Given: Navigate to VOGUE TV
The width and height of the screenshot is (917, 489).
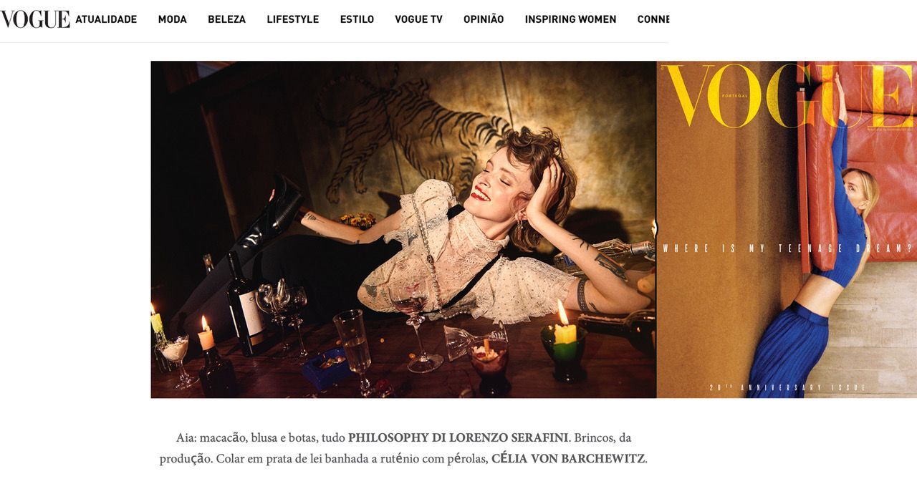Looking at the screenshot, I should click(419, 19).
